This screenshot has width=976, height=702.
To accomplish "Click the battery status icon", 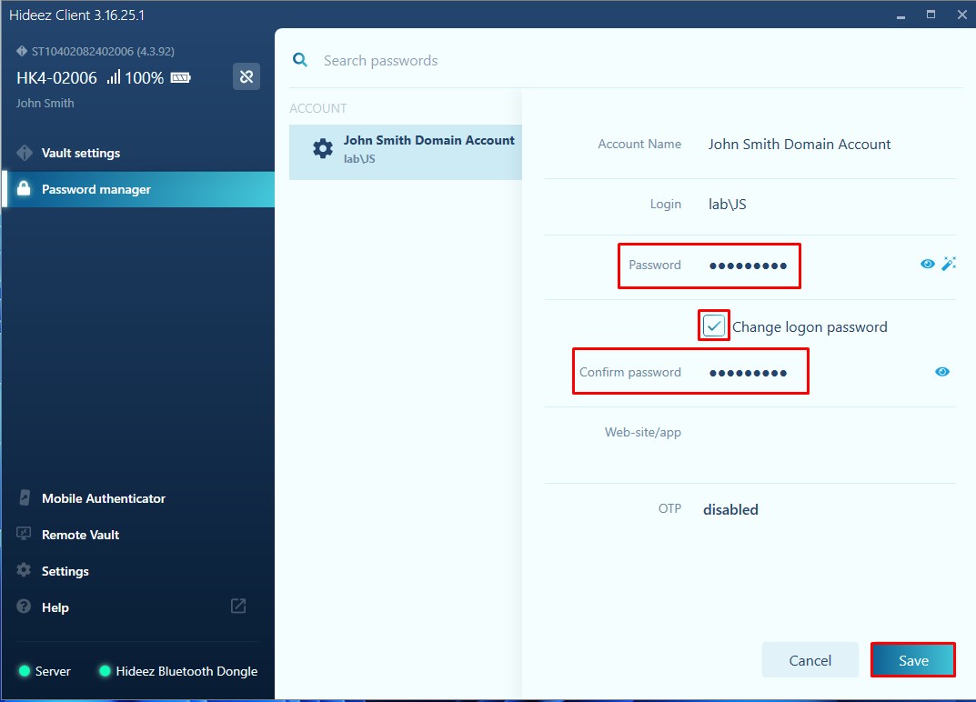I will tap(181, 78).
